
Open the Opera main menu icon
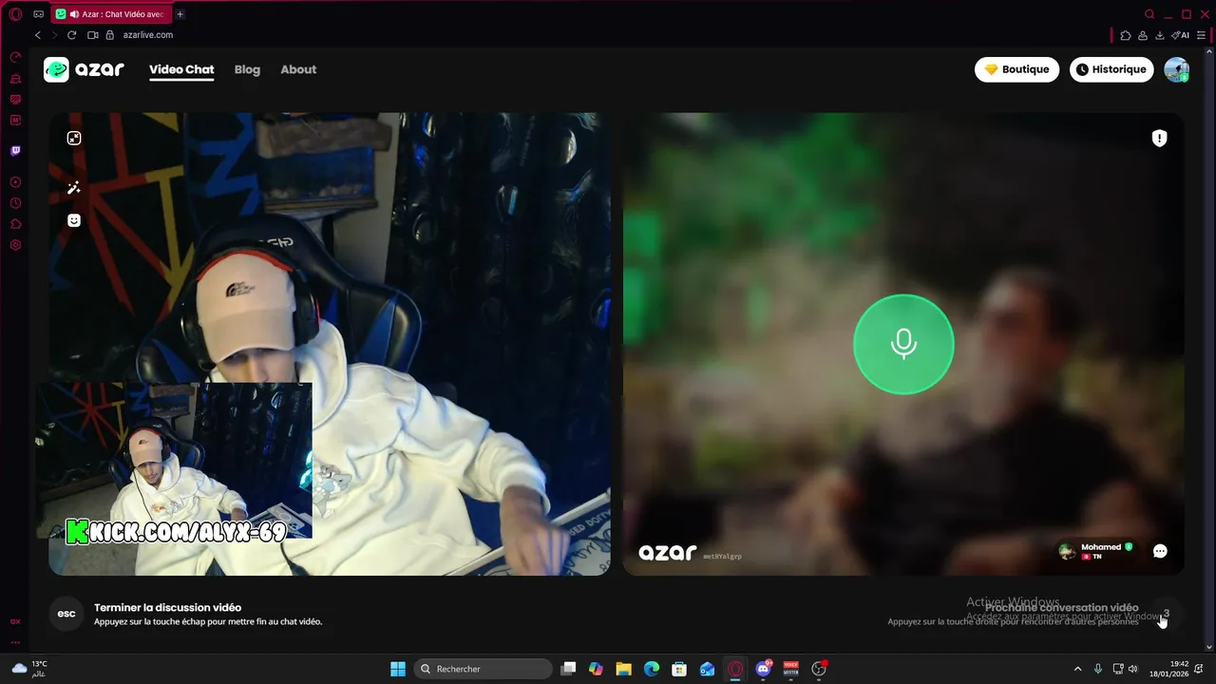coord(15,14)
